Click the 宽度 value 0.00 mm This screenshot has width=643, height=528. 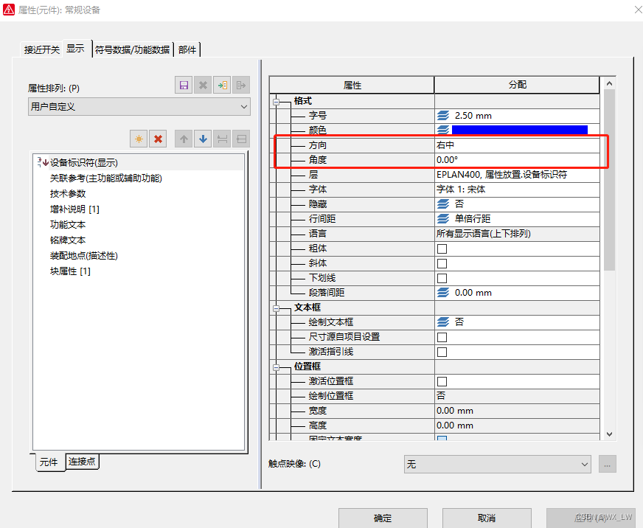pos(517,411)
